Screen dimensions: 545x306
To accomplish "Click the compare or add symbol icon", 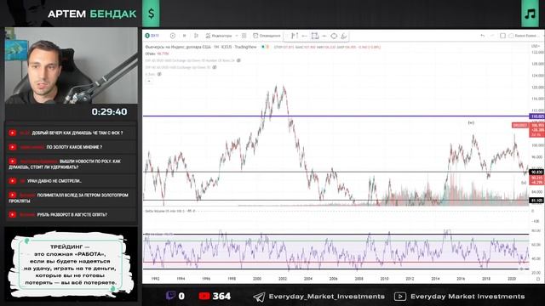I will [173, 36].
